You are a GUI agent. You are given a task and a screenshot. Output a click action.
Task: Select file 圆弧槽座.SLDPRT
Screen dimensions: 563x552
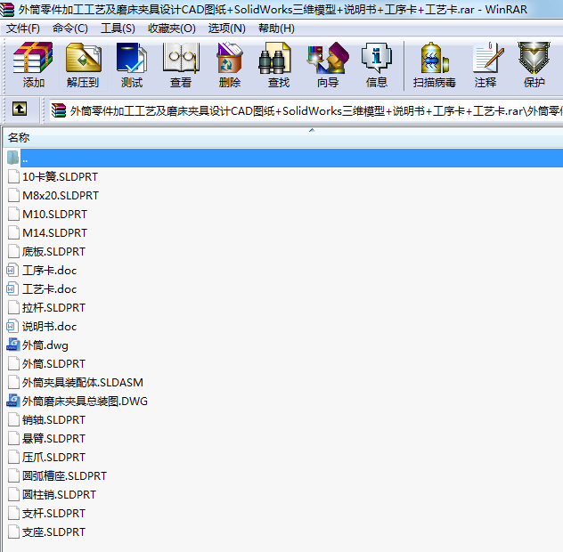64,475
